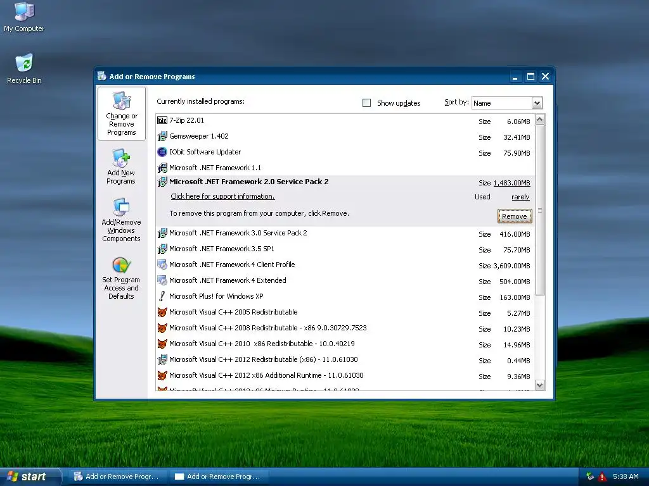
Task: Switch to second Add or Remove Programs taskbar item
Action: tap(219, 477)
